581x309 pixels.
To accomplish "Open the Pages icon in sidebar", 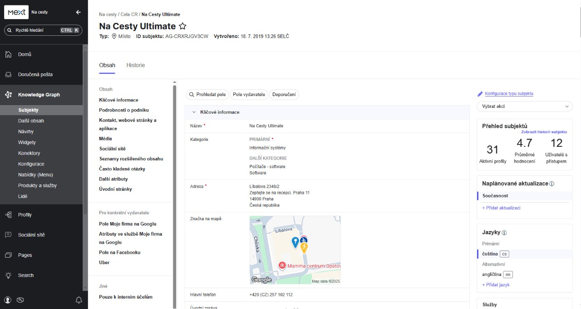I will [8, 255].
